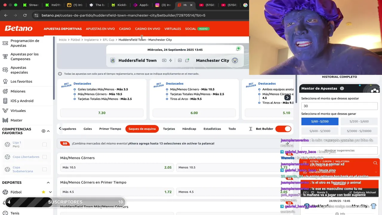Screen dimensions: 382x215
Task: Click the Huddersfield Town crest
Action: tap(113, 60)
